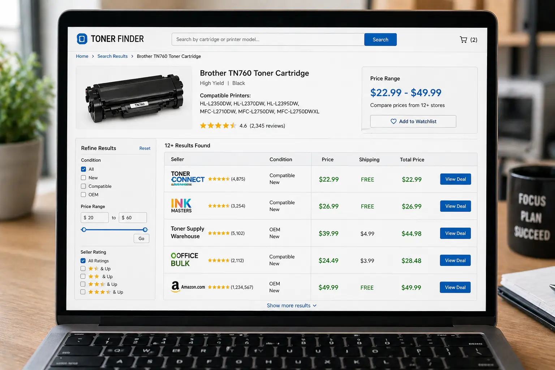View Deal for Toner Supply Warehouse
This screenshot has width=555, height=370.
point(455,233)
